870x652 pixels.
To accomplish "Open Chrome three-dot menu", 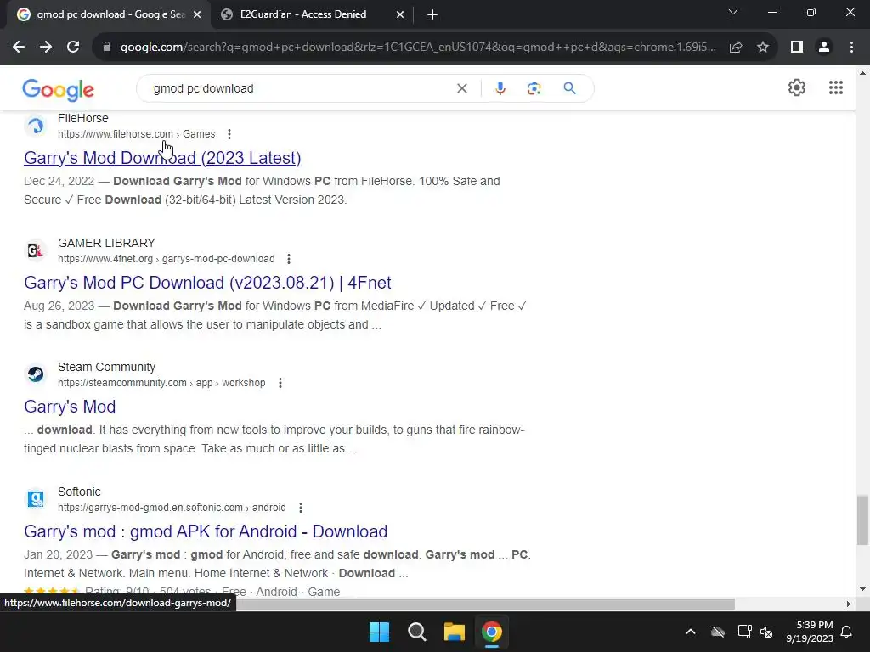I will point(851,48).
